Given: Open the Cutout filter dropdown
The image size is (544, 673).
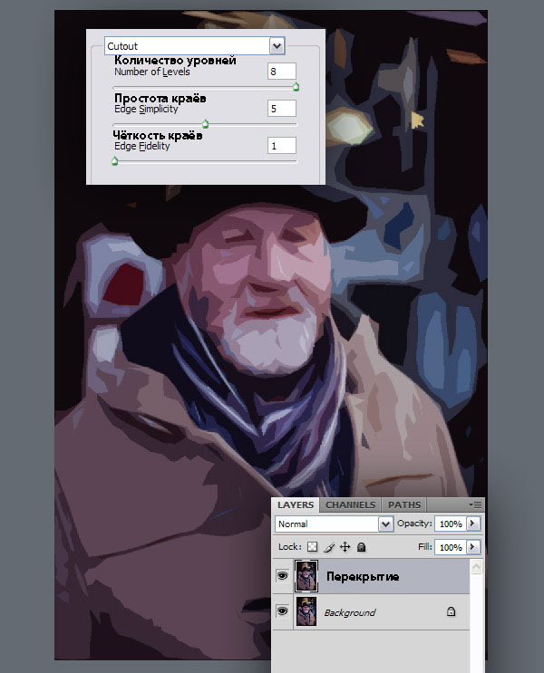Looking at the screenshot, I should pos(277,46).
